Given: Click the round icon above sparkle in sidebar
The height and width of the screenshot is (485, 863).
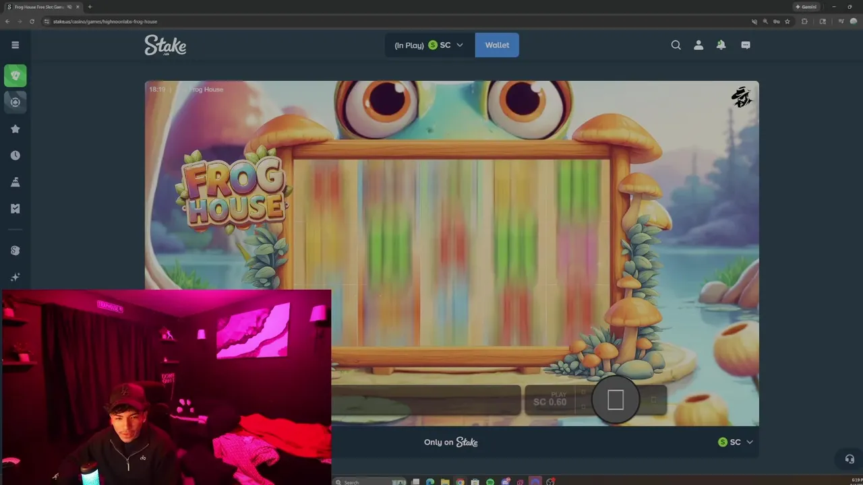Looking at the screenshot, I should pos(15,251).
